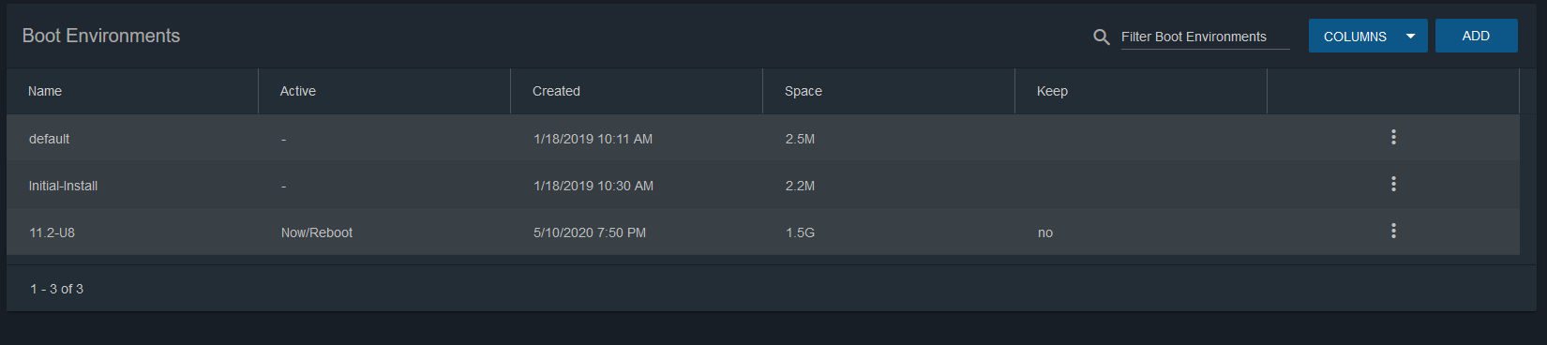Click the 1.5G space value
Image resolution: width=1547 pixels, height=345 pixels.
800,232
